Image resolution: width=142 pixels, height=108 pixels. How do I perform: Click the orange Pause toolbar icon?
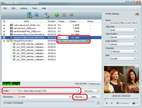[64, 15]
